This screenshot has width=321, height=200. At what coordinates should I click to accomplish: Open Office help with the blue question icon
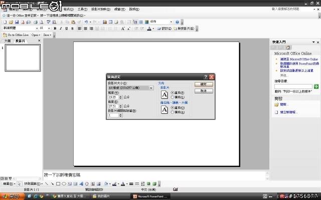coord(177,22)
